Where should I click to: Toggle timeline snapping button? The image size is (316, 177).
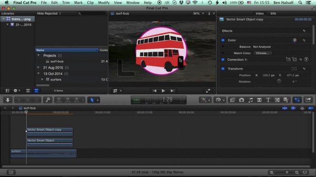point(311,108)
